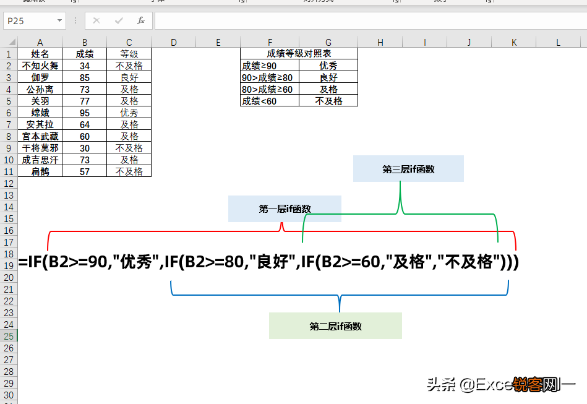
Task: Click grade cell 良好 in column C
Action: 129,77
